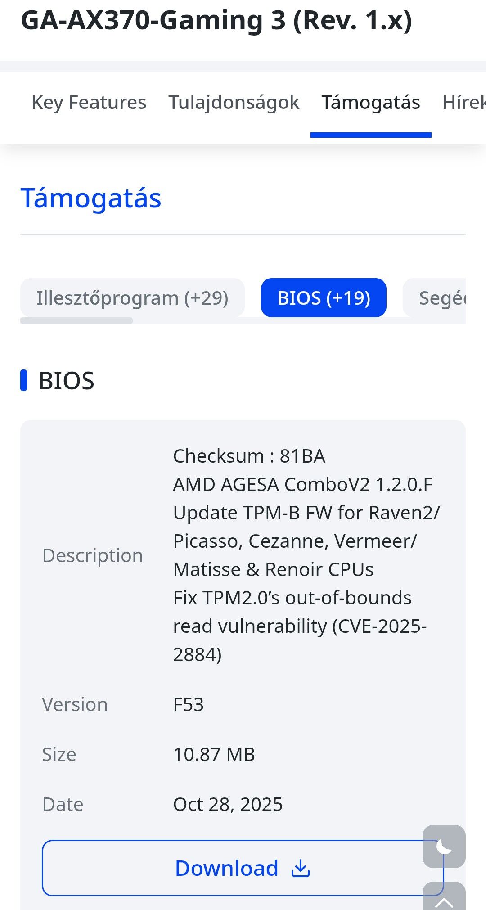The height and width of the screenshot is (910, 486).
Task: Select the BIOS (+19) category
Action: click(x=324, y=298)
